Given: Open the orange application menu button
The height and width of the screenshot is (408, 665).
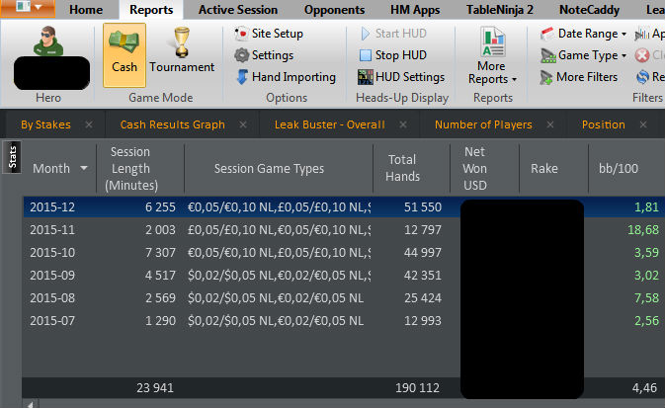Looking at the screenshot, I should 28,8.
